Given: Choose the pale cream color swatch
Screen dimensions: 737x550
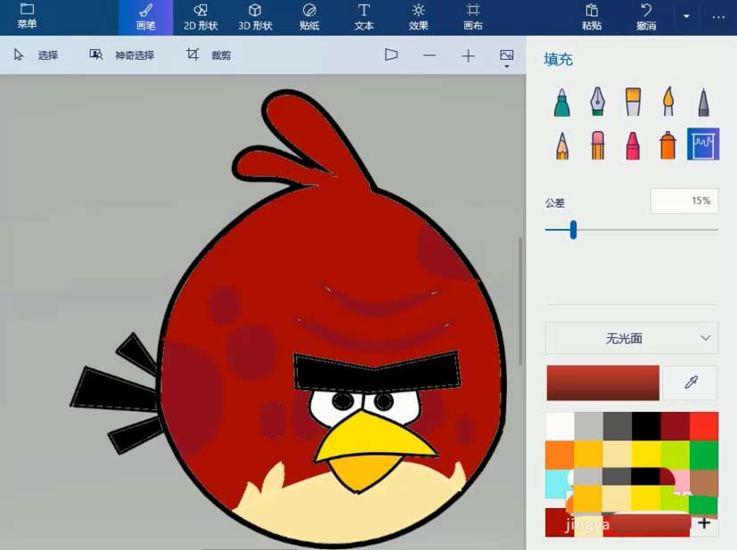Looking at the screenshot, I should click(x=618, y=455).
